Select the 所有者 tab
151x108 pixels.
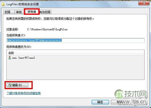(x=32, y=12)
